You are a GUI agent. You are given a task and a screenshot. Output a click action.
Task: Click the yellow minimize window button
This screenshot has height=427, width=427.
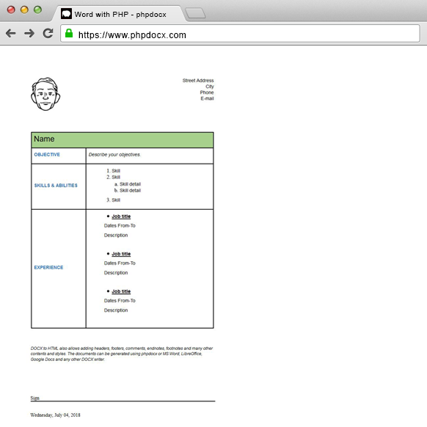pyautogui.click(x=24, y=10)
